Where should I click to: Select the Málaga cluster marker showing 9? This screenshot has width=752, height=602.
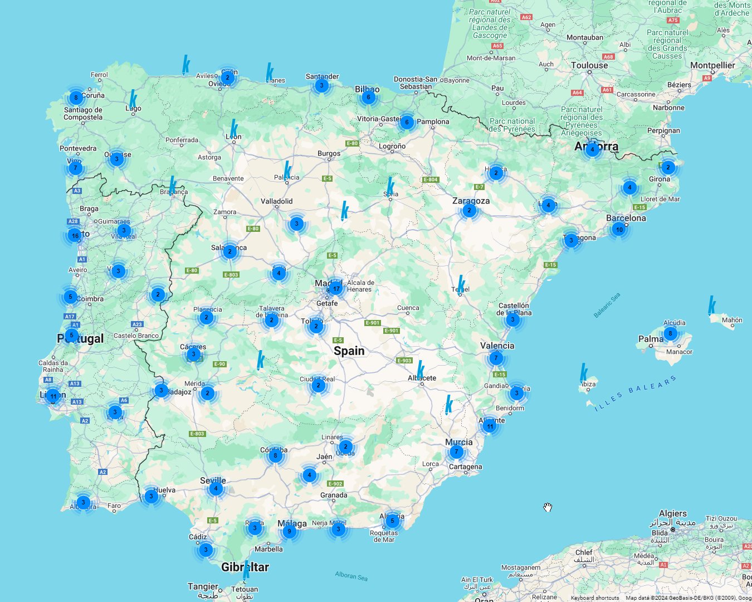(x=289, y=531)
